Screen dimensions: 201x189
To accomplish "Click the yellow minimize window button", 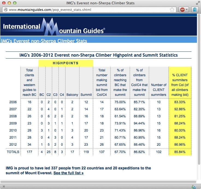I will [x=9, y=3].
